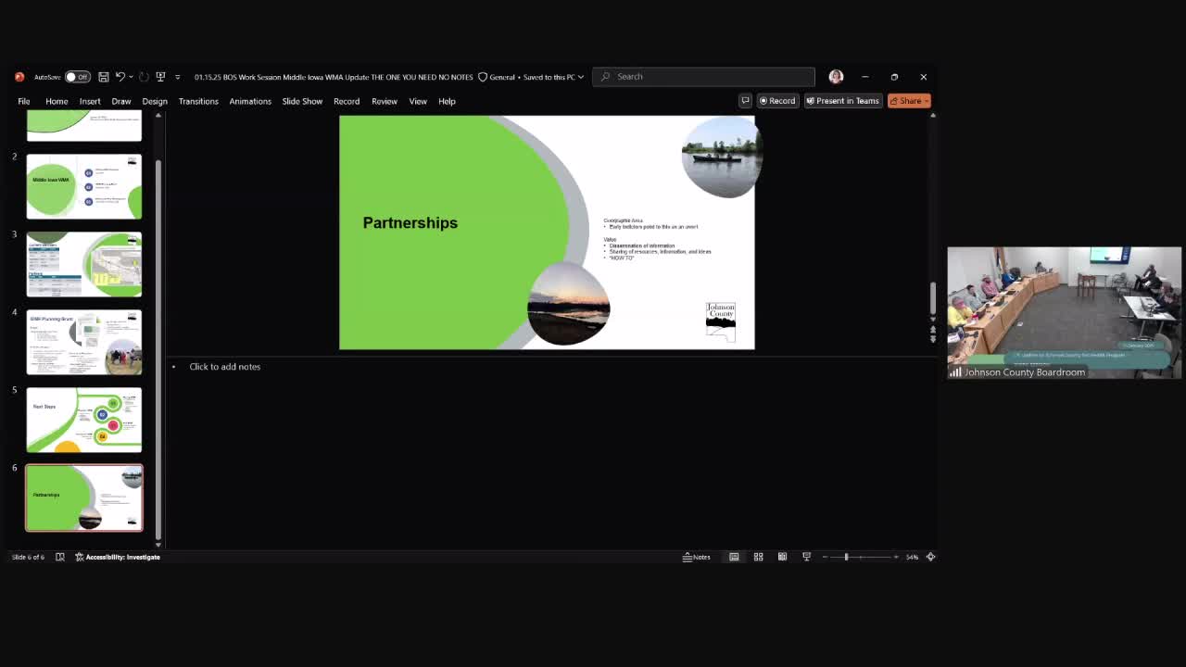This screenshot has width=1186, height=667.
Task: Start Slide Show from status bar icon
Action: (x=806, y=557)
